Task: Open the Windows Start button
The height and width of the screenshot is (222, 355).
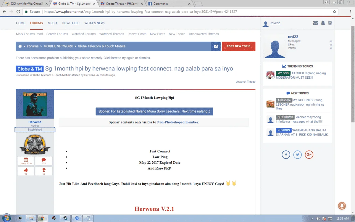Action: [6, 218]
